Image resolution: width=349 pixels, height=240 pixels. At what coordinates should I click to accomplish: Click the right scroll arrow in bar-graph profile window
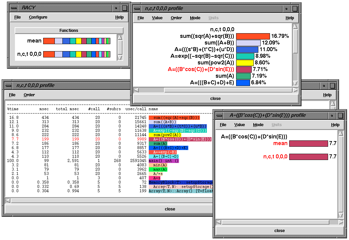click(295, 90)
